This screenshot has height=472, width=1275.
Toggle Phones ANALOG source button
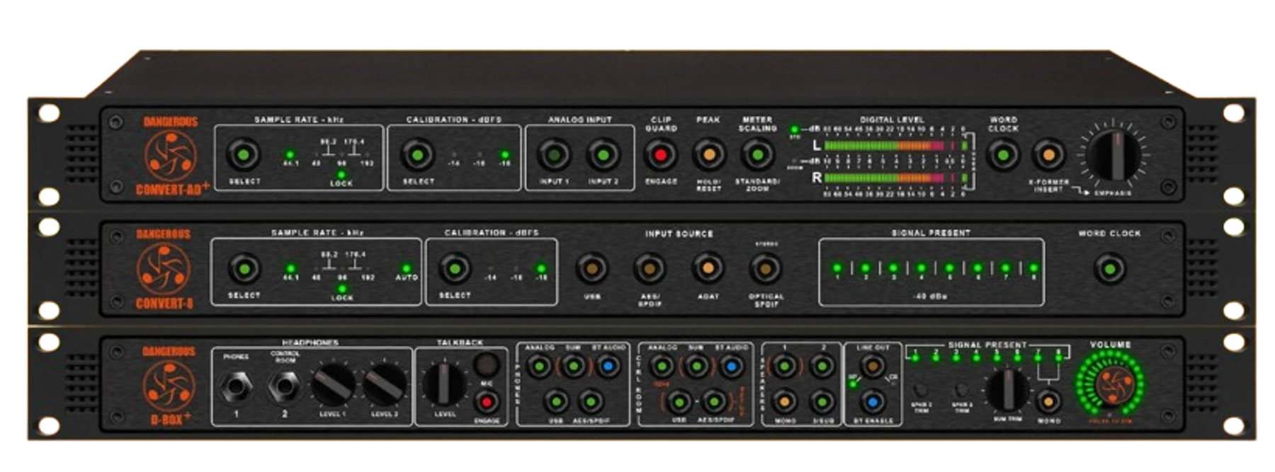point(540,367)
